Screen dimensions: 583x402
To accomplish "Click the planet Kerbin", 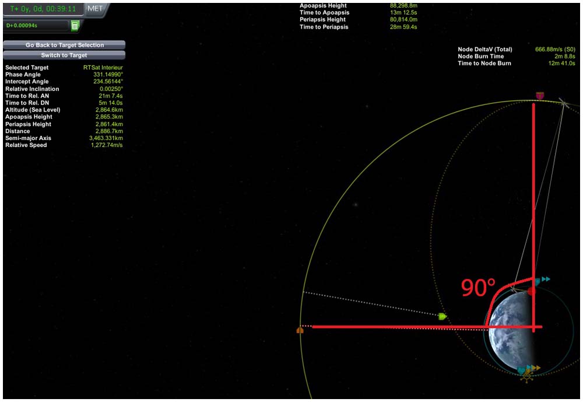I will pyautogui.click(x=511, y=330).
